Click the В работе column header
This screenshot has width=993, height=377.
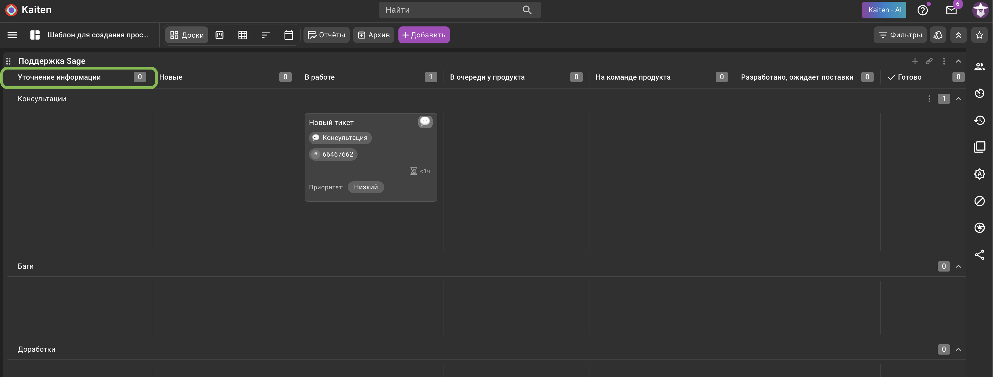tap(320, 77)
